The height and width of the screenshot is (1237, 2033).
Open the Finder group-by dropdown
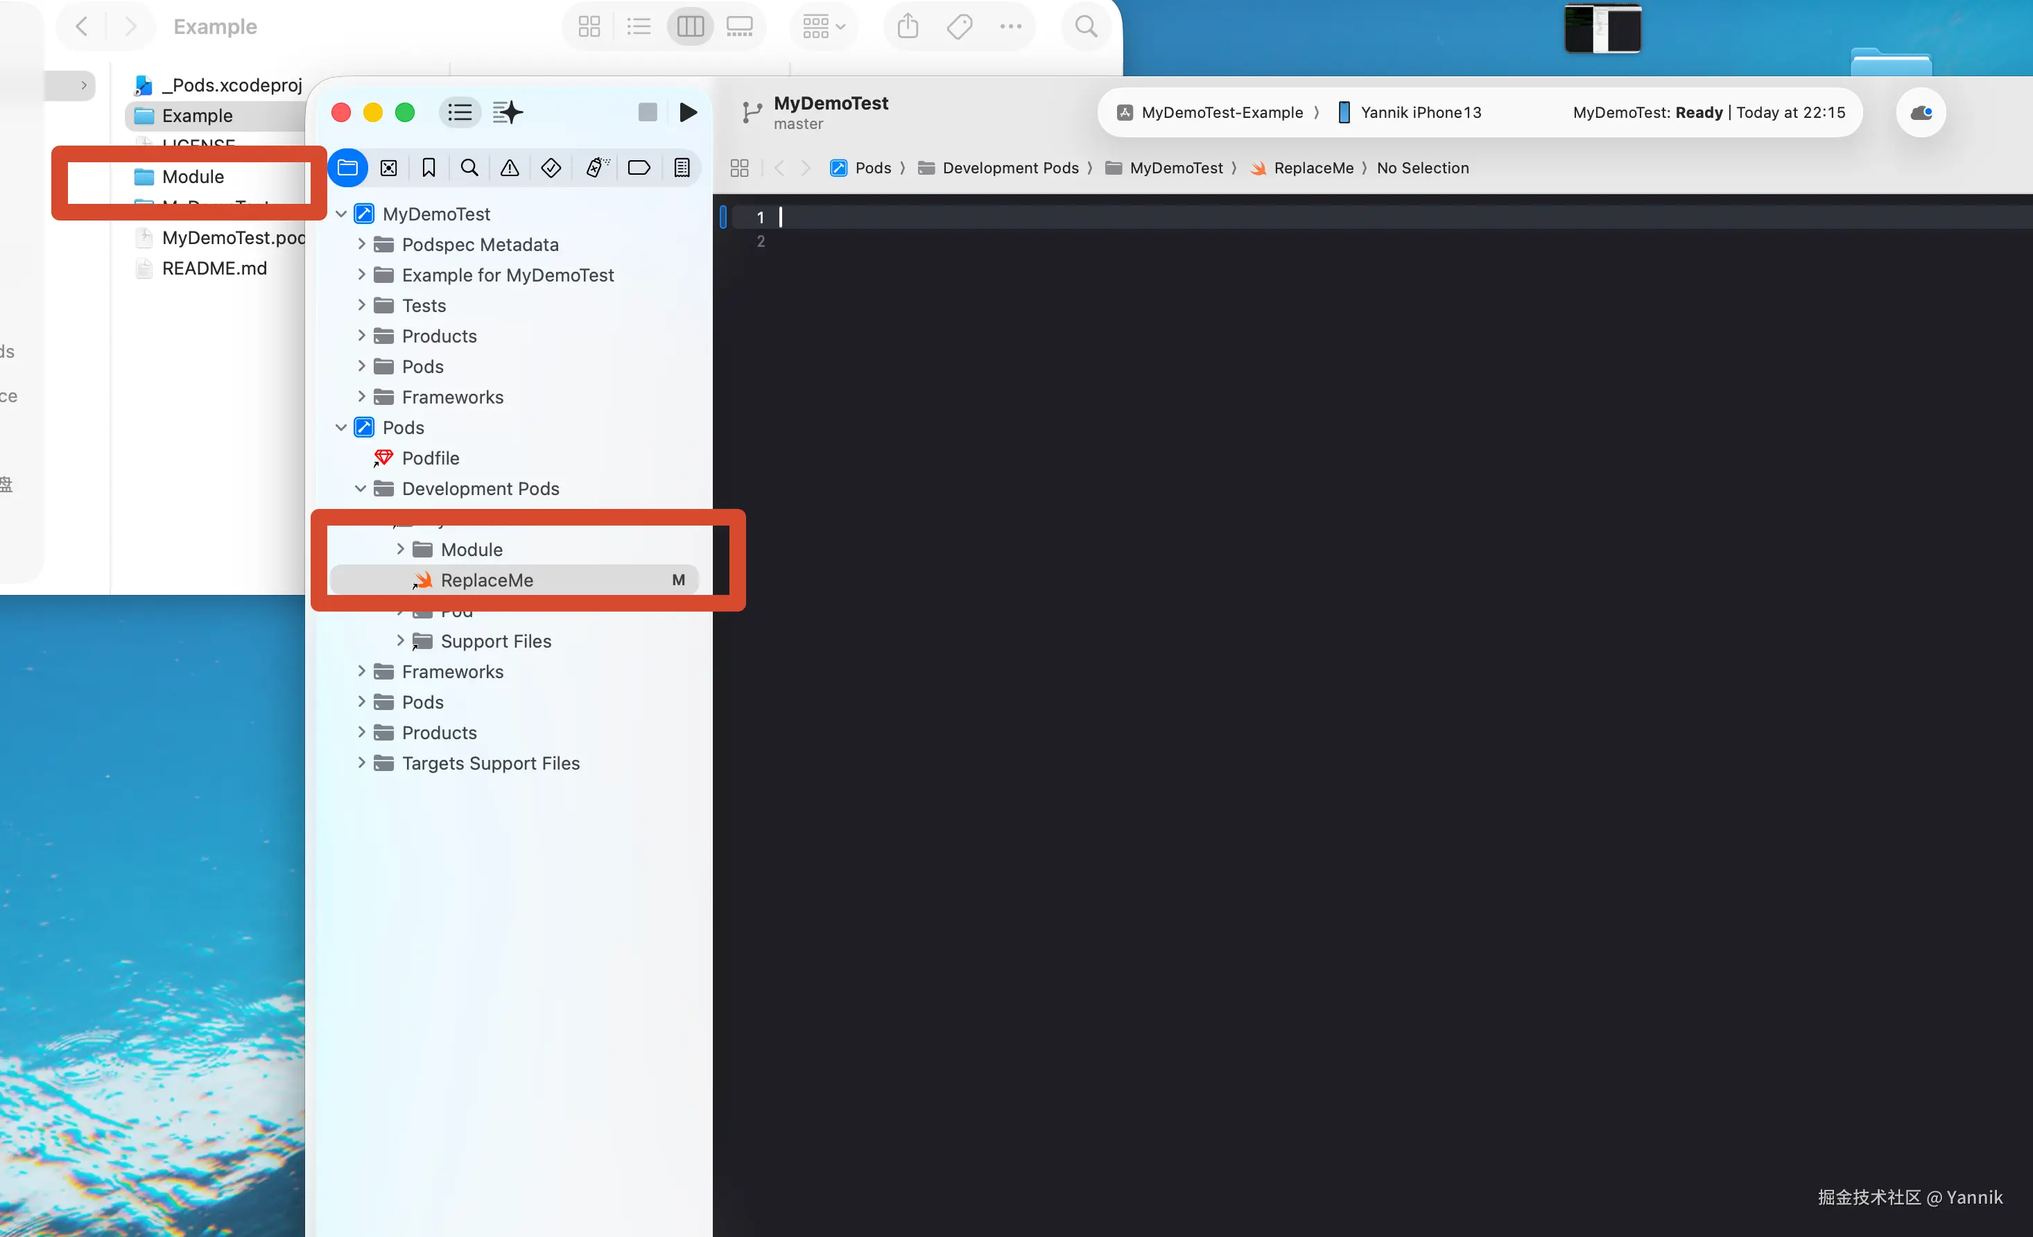click(x=824, y=26)
